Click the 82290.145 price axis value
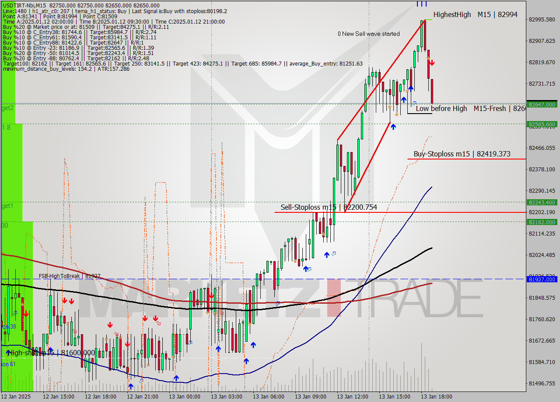The image size is (560, 402). (542, 191)
